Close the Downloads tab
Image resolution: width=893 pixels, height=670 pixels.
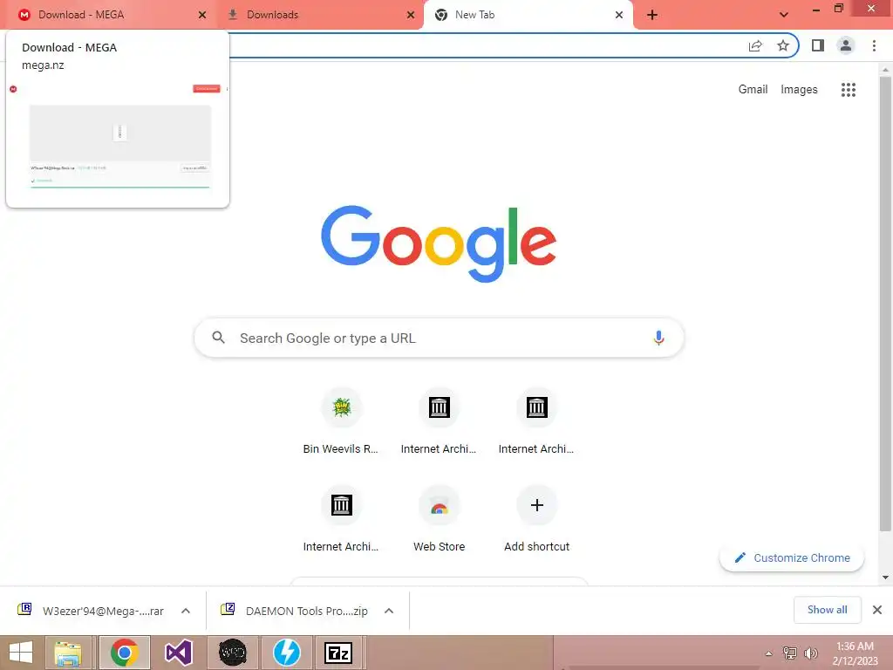coord(411,15)
